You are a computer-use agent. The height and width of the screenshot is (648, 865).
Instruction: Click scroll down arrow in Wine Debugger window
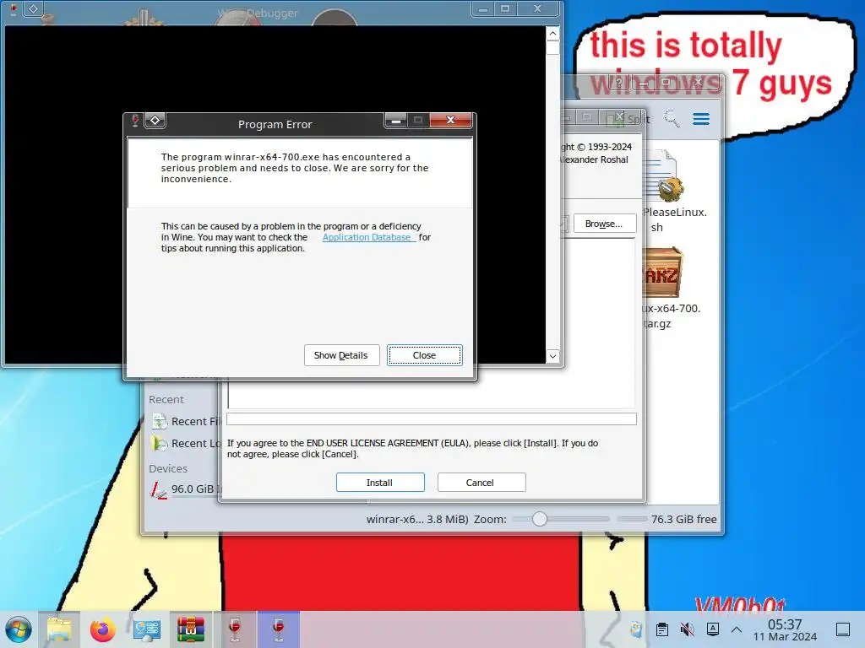click(x=552, y=357)
